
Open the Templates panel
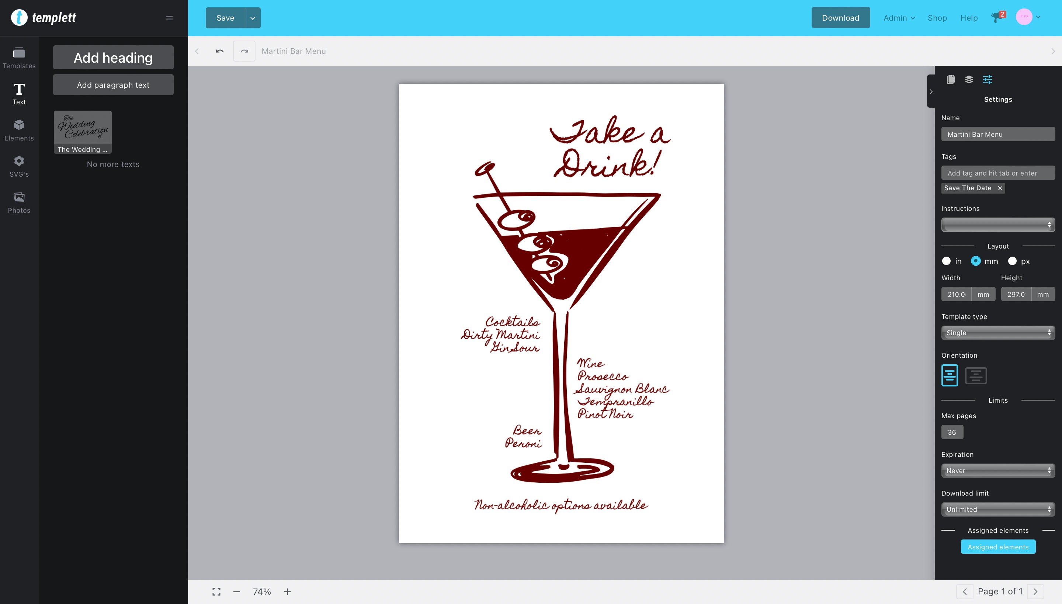tap(19, 57)
